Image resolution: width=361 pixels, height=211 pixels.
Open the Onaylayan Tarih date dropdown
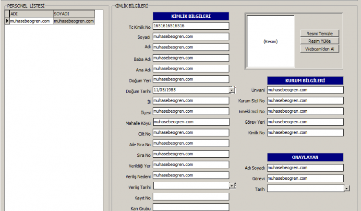(347, 188)
